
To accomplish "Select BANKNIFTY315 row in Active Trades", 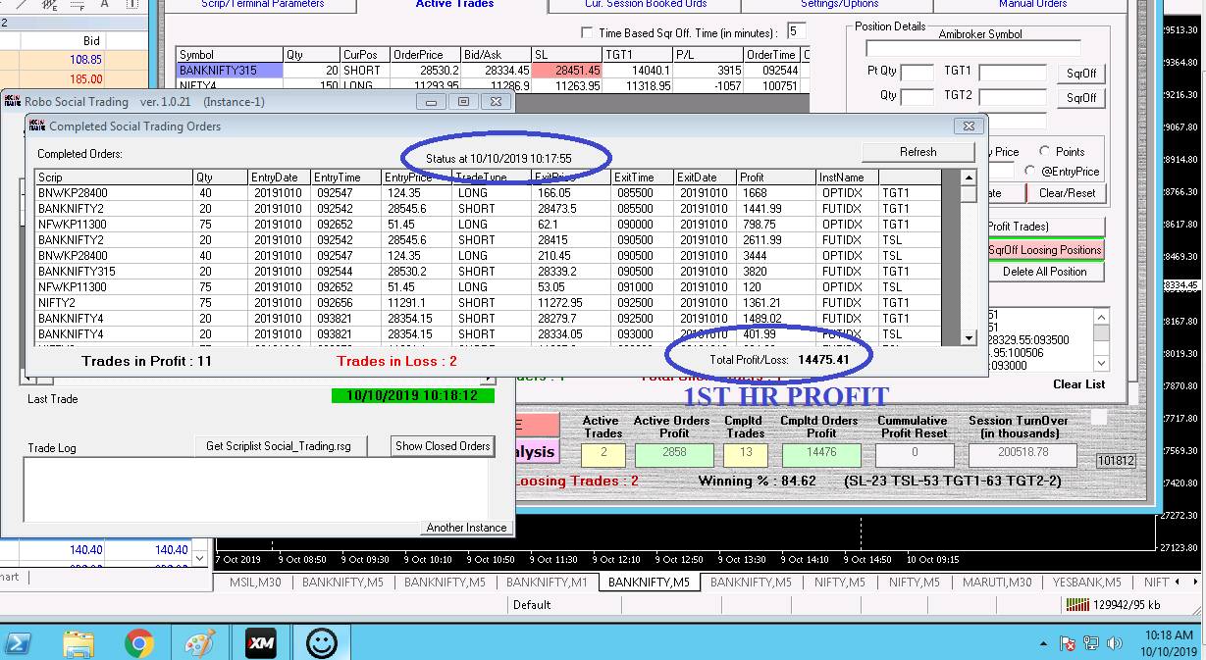I will (x=492, y=71).
